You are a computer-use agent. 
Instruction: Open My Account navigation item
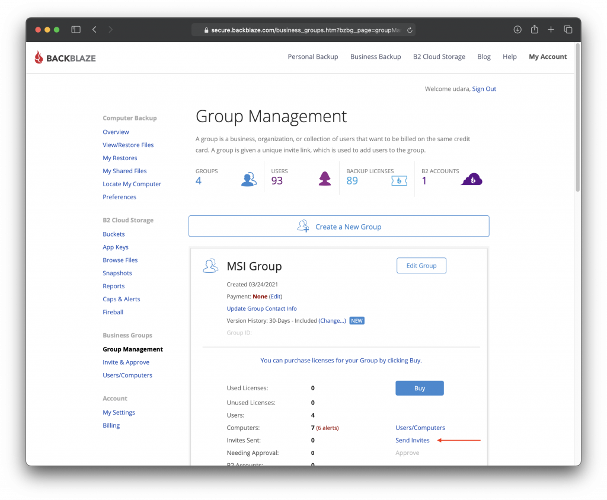(x=548, y=56)
